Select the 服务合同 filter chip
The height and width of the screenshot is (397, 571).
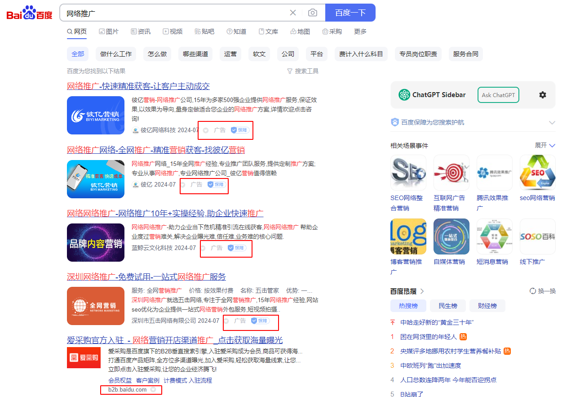click(x=466, y=54)
